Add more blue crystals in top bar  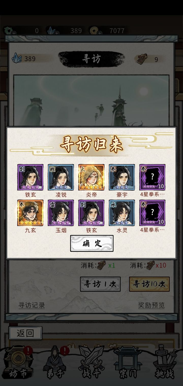(56, 33)
